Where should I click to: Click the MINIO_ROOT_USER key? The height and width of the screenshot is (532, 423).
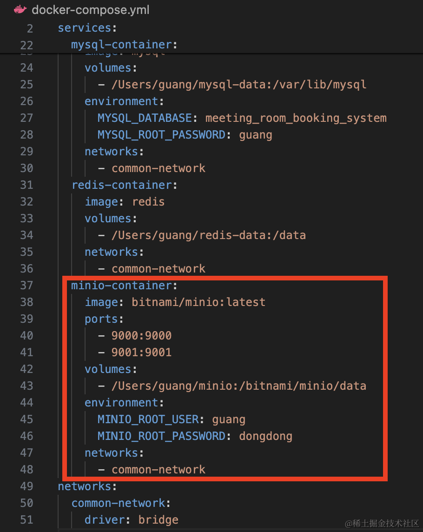pos(148,419)
